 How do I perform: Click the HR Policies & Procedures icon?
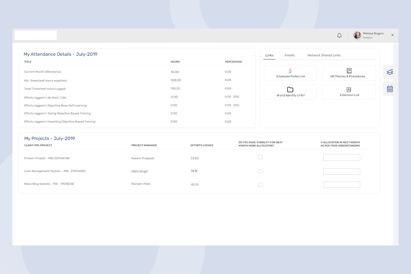click(349, 71)
